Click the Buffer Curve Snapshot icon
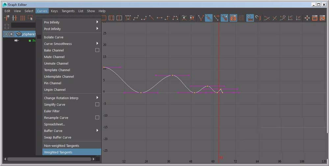 tap(184, 18)
